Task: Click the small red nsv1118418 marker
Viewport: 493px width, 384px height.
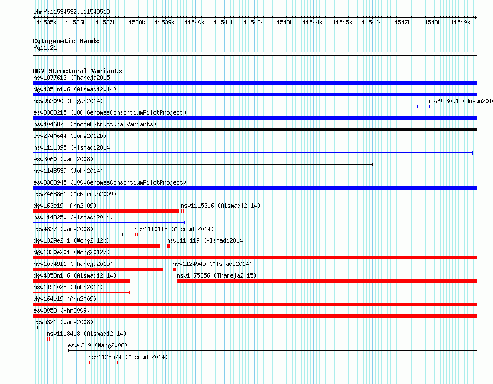Action: click(x=48, y=339)
